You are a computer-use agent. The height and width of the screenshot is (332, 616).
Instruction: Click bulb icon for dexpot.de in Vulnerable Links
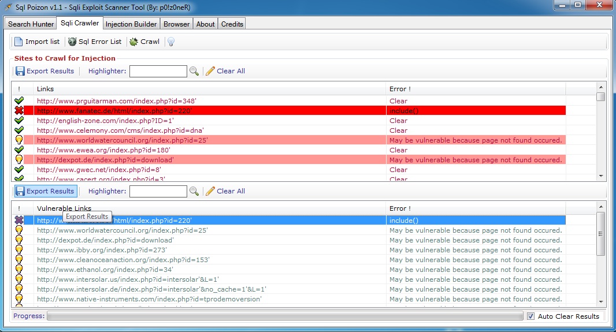click(x=19, y=240)
